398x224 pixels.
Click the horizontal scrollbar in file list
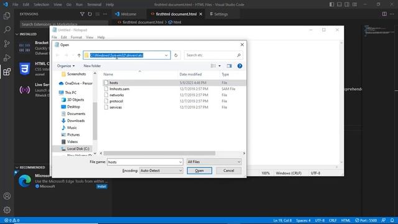(159, 153)
